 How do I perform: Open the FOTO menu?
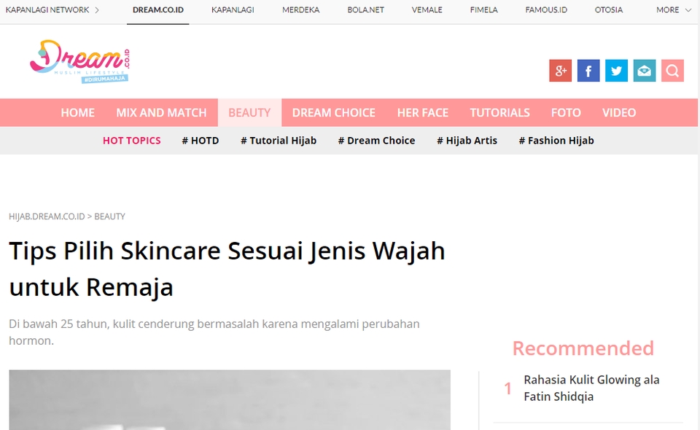point(566,112)
